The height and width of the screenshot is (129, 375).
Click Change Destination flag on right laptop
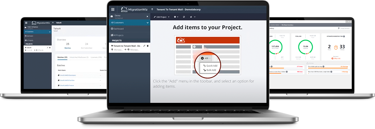click(344, 28)
